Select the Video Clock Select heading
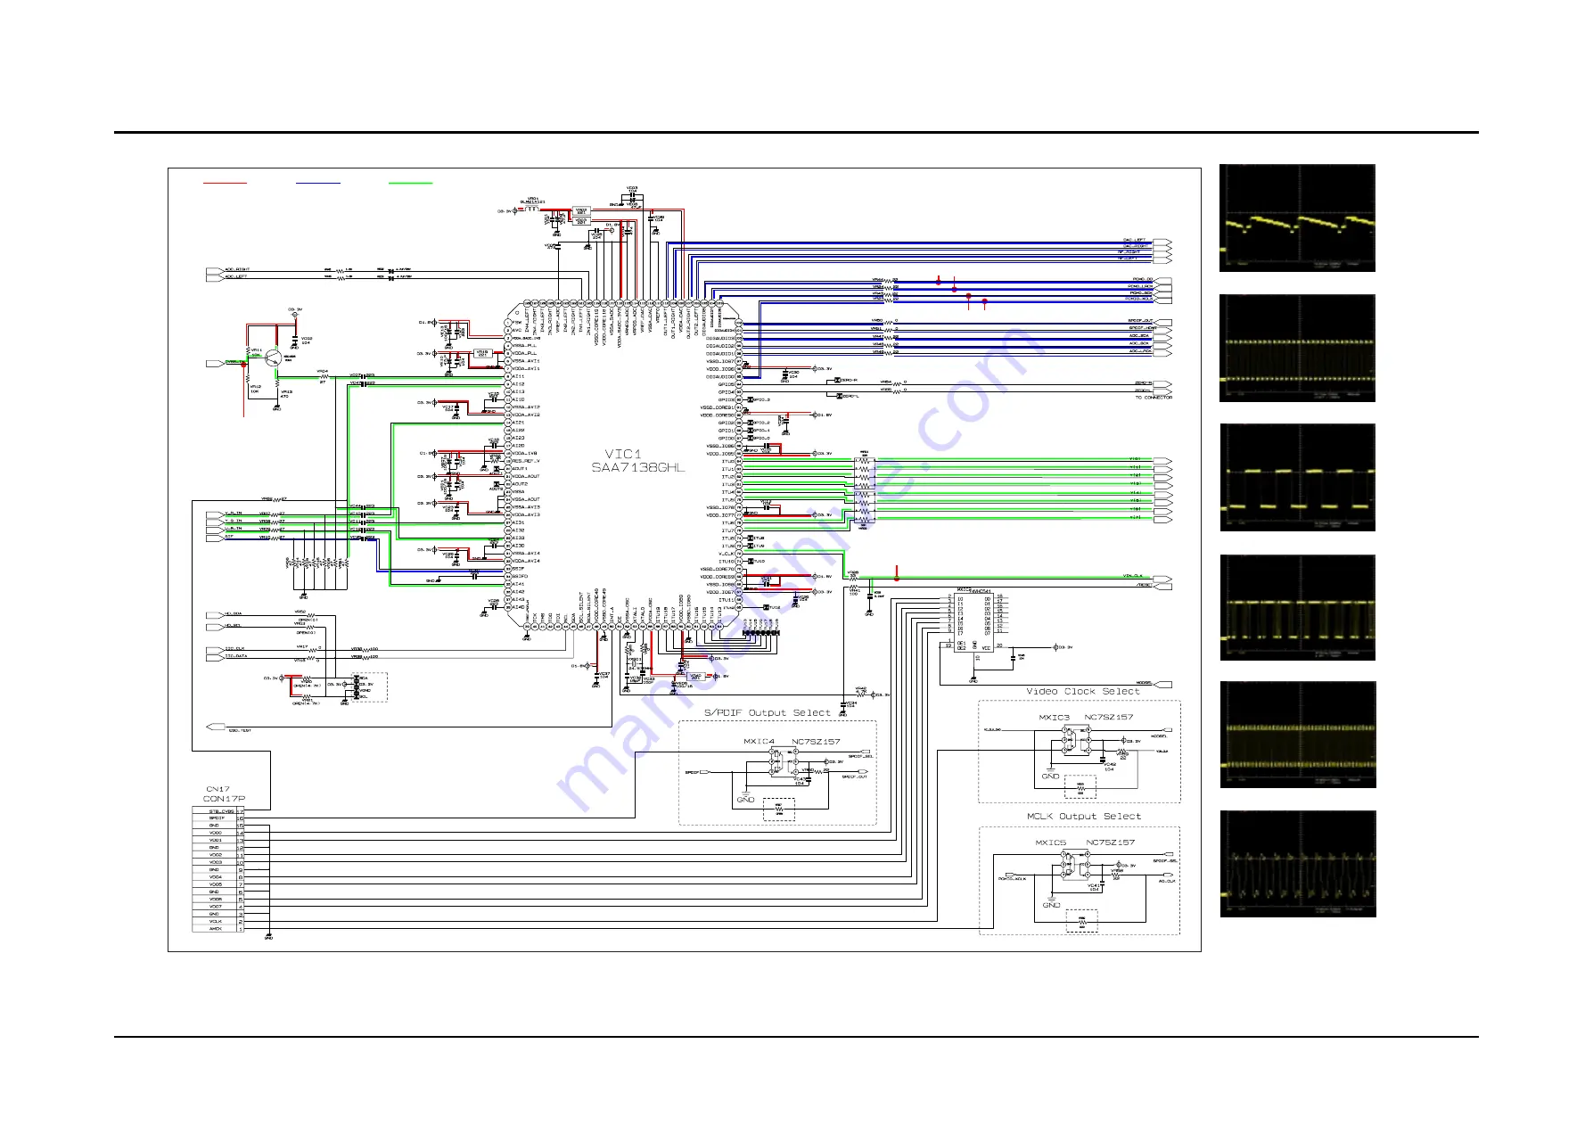Viewport: 1593px width, 1126px height. click(1082, 691)
